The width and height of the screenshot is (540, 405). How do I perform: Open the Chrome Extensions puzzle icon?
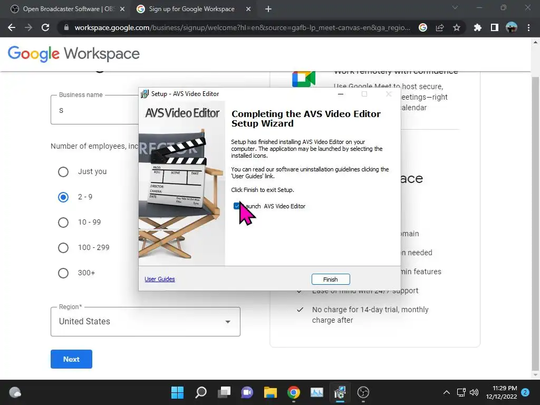tap(477, 27)
